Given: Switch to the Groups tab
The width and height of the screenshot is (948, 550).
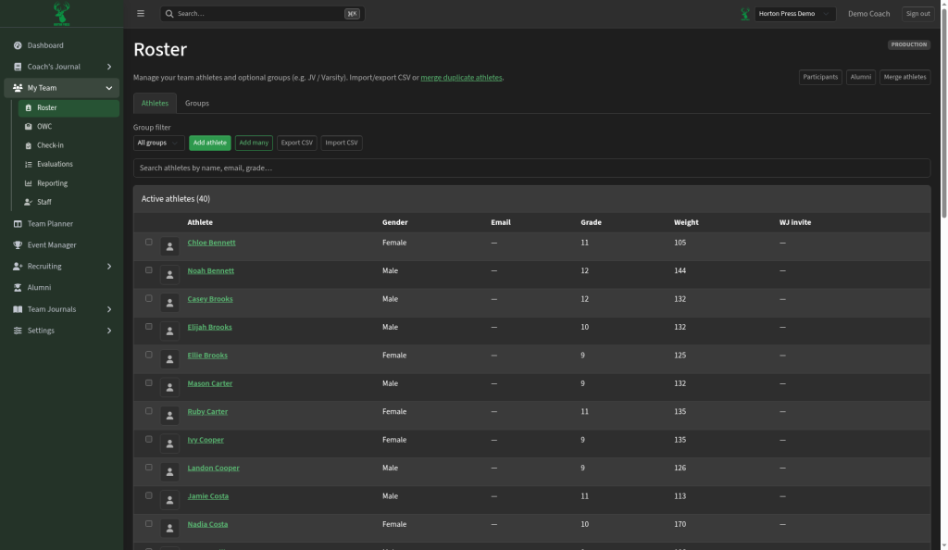Looking at the screenshot, I should (197, 104).
